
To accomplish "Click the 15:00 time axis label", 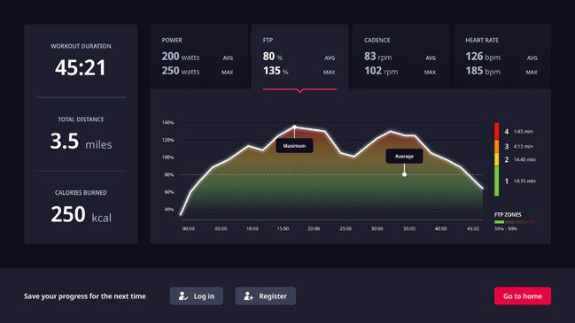I will point(283,228).
